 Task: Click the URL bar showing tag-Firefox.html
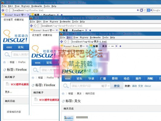(74, 10)
